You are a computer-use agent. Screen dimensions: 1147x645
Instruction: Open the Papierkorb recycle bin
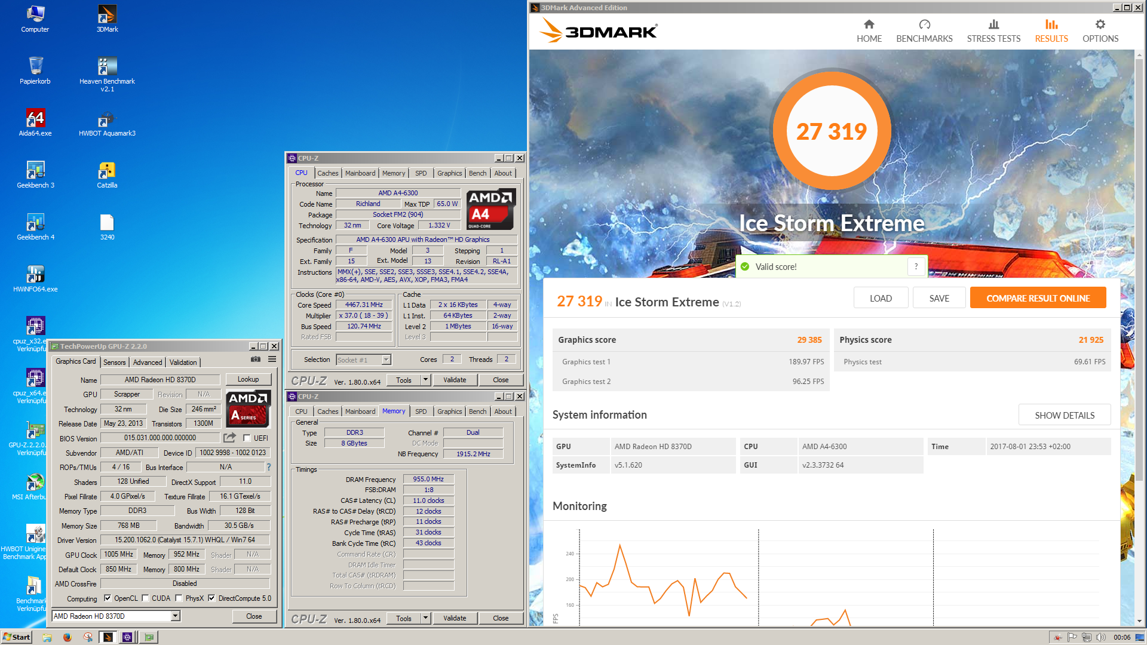point(35,70)
